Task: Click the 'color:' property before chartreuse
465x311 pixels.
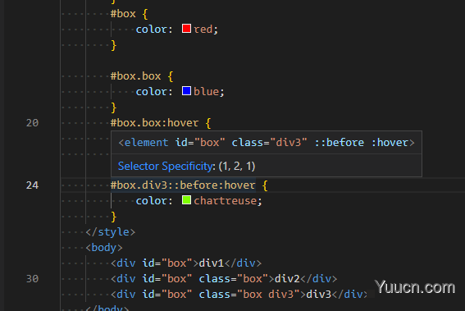Action: [154, 200]
